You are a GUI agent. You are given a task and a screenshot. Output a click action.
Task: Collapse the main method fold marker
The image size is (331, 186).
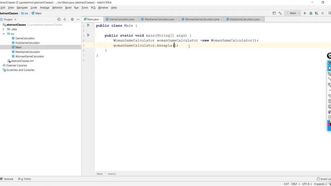tap(95, 36)
